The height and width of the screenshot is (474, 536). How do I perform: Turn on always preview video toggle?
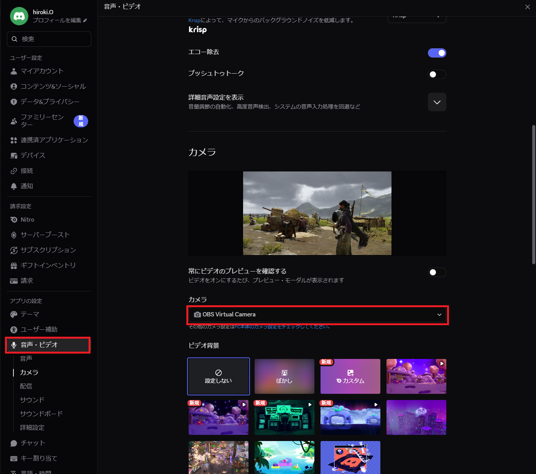pos(437,272)
